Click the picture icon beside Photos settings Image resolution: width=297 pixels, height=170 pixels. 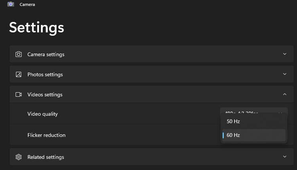point(19,74)
